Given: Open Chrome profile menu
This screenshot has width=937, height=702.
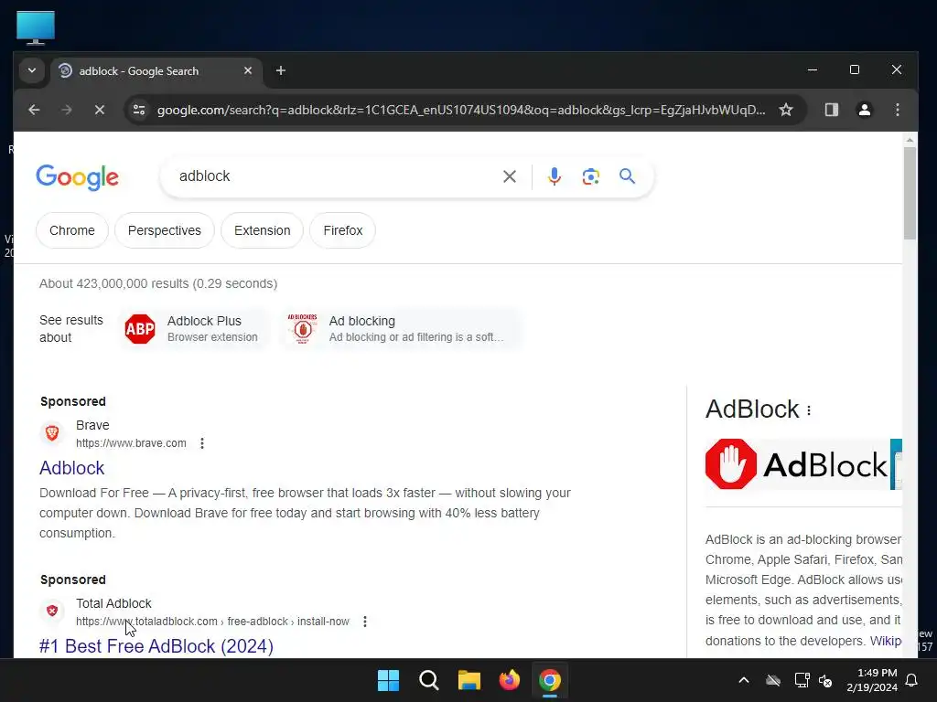Looking at the screenshot, I should pyautogui.click(x=864, y=110).
